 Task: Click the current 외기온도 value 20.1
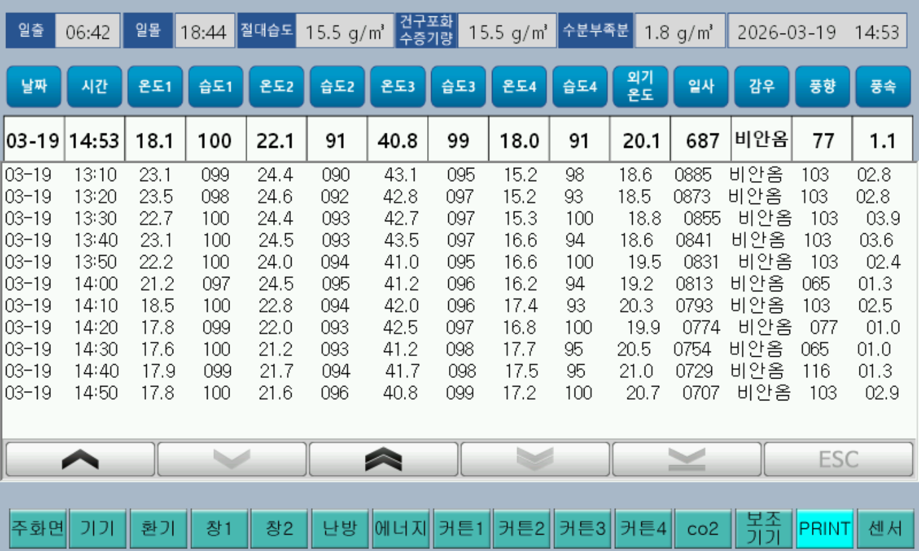(x=640, y=140)
